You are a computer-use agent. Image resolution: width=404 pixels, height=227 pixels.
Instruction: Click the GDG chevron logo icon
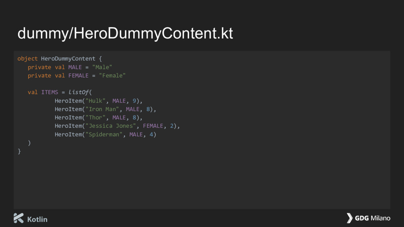coord(350,218)
